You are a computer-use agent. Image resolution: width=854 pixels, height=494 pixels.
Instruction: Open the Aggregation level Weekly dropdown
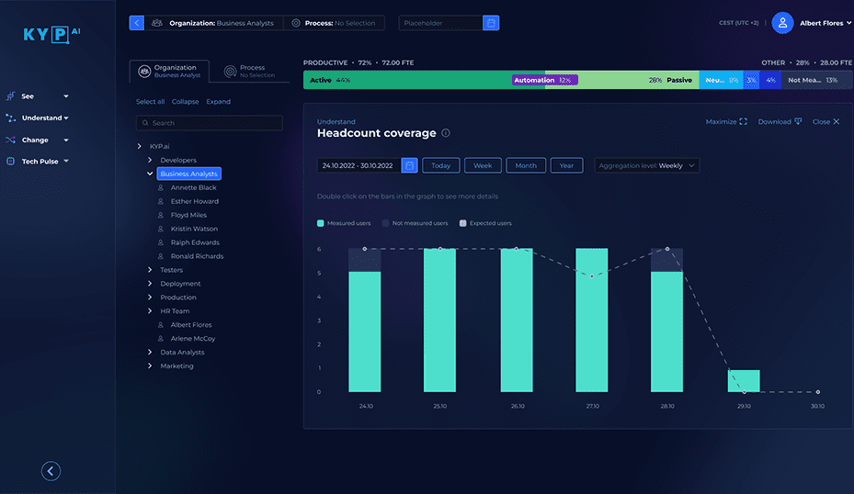click(646, 165)
